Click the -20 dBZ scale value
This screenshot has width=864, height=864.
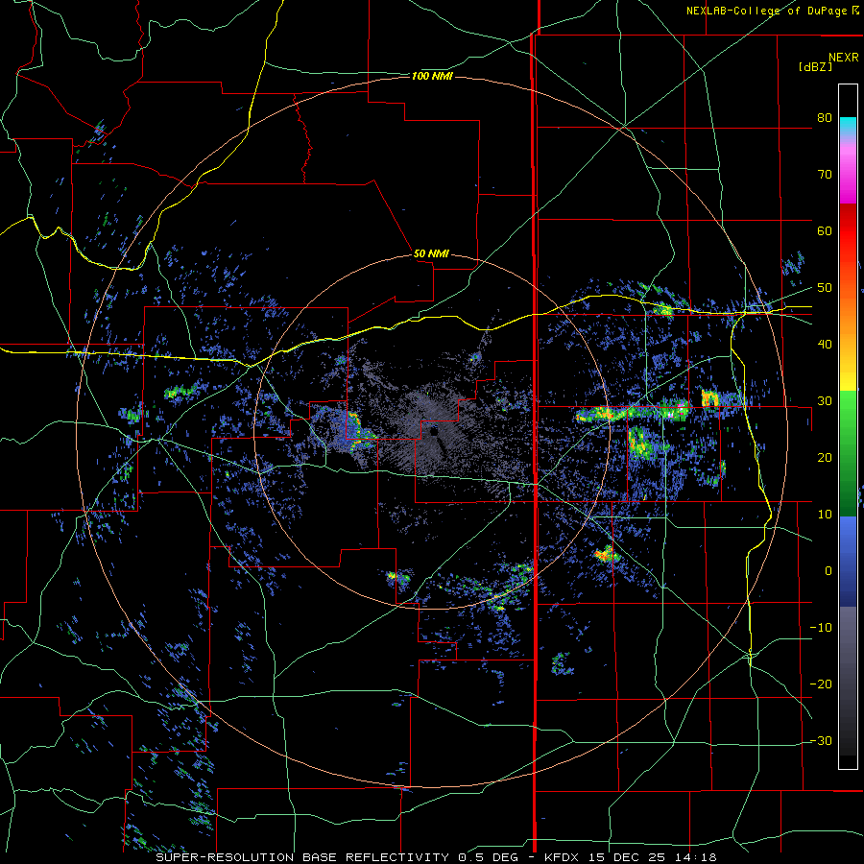tap(821, 684)
